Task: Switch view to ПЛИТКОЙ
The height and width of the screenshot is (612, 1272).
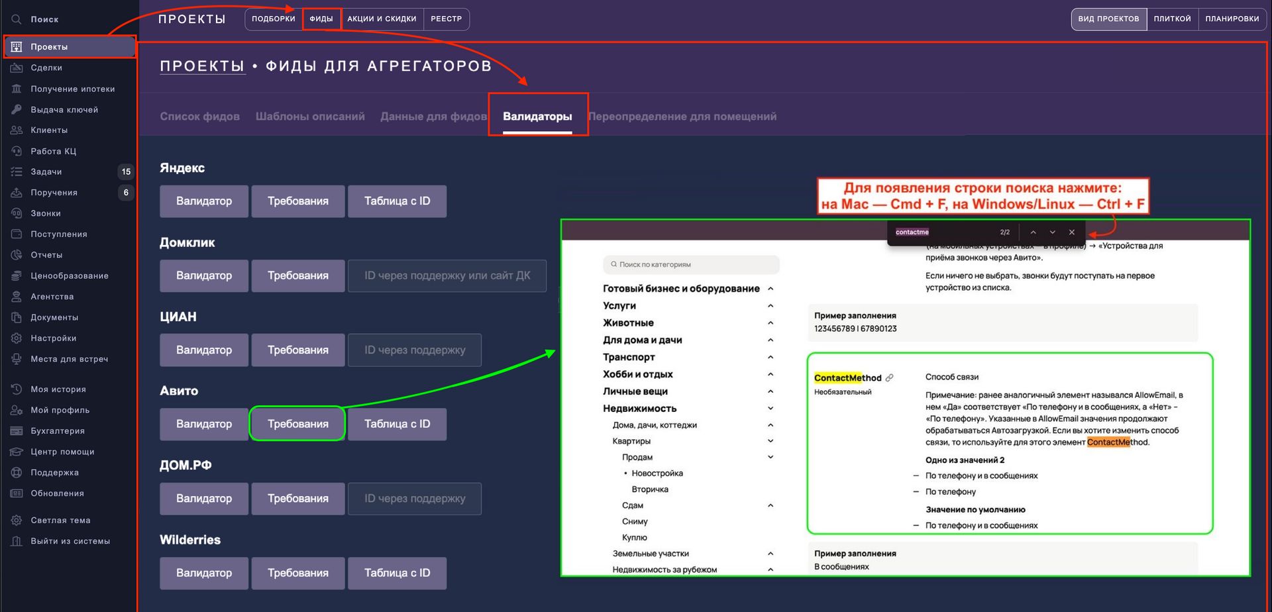Action: tap(1172, 19)
